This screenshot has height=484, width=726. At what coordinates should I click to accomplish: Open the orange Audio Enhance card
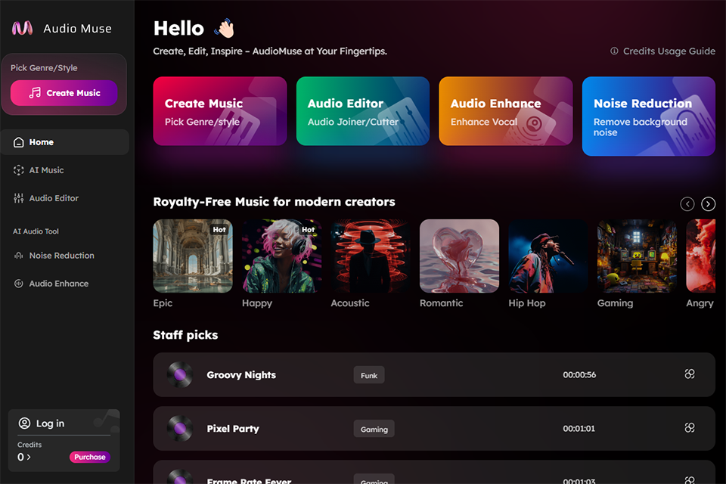(506, 111)
